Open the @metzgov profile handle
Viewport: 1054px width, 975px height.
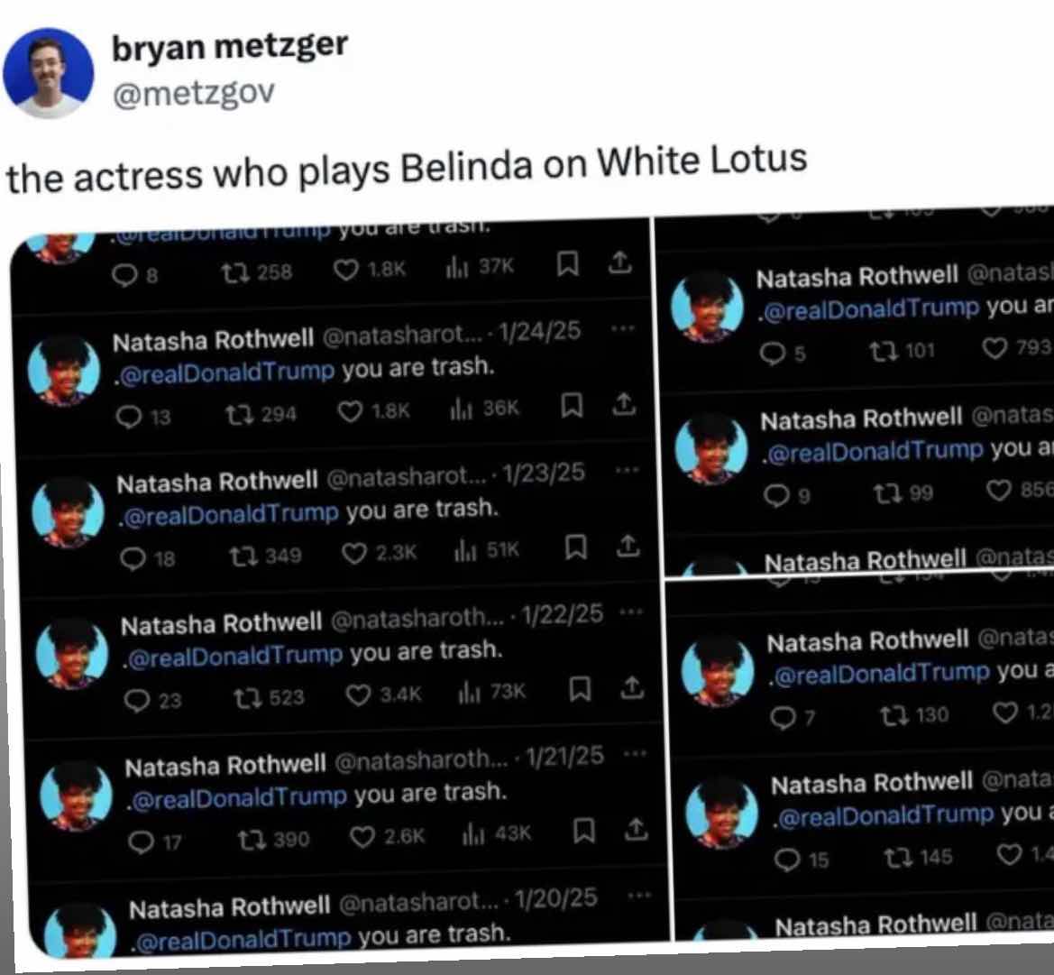pyautogui.click(x=194, y=93)
